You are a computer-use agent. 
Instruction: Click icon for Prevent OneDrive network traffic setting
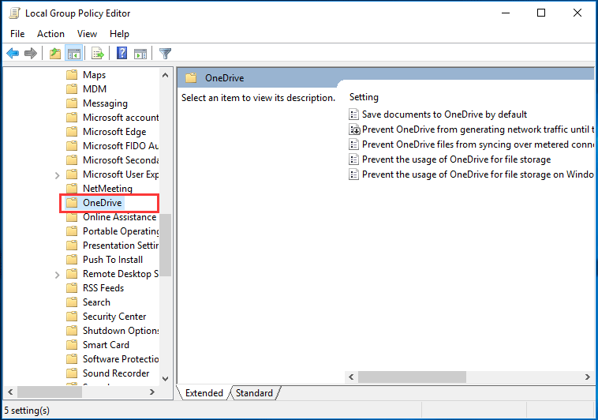354,129
